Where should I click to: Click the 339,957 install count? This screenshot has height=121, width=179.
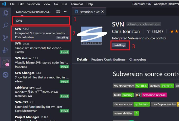157,31
